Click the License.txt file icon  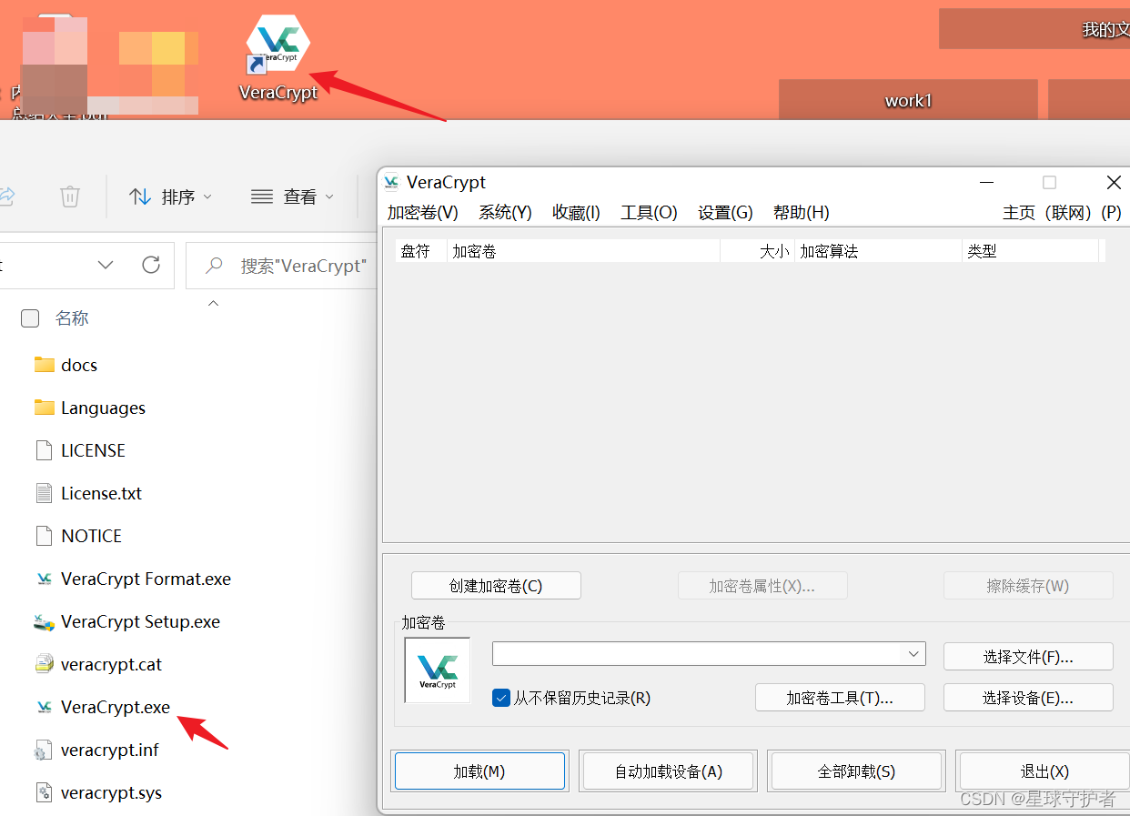[x=44, y=493]
